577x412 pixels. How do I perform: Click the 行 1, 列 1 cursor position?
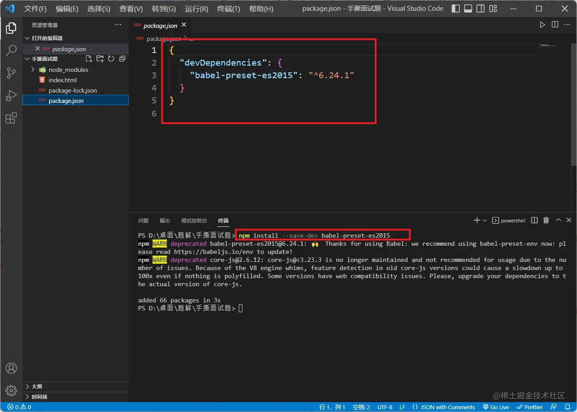pyautogui.click(x=332, y=407)
